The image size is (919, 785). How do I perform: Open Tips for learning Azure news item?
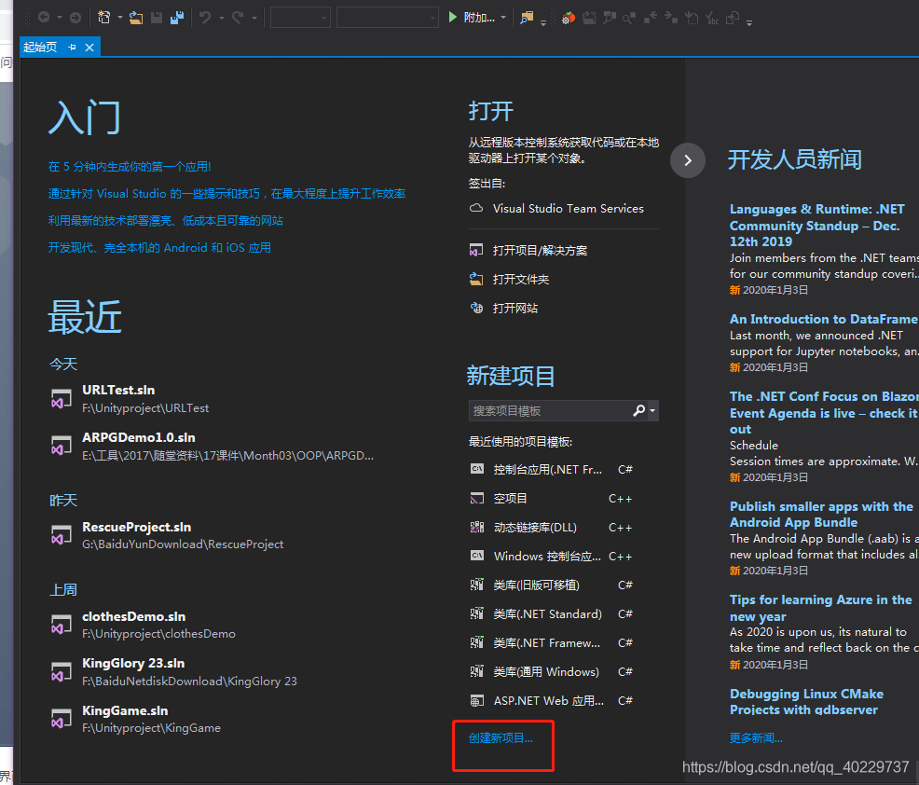pyautogui.click(x=820, y=608)
